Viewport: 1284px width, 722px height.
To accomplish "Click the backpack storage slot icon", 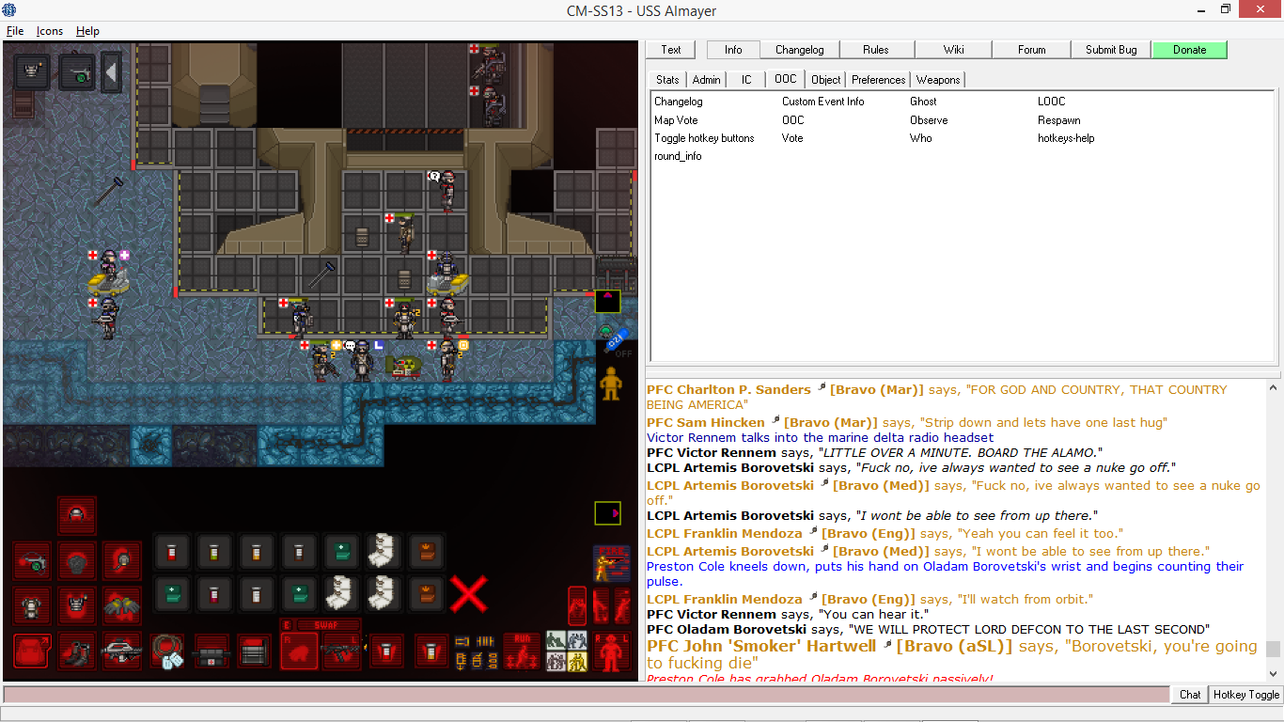I will (x=31, y=651).
